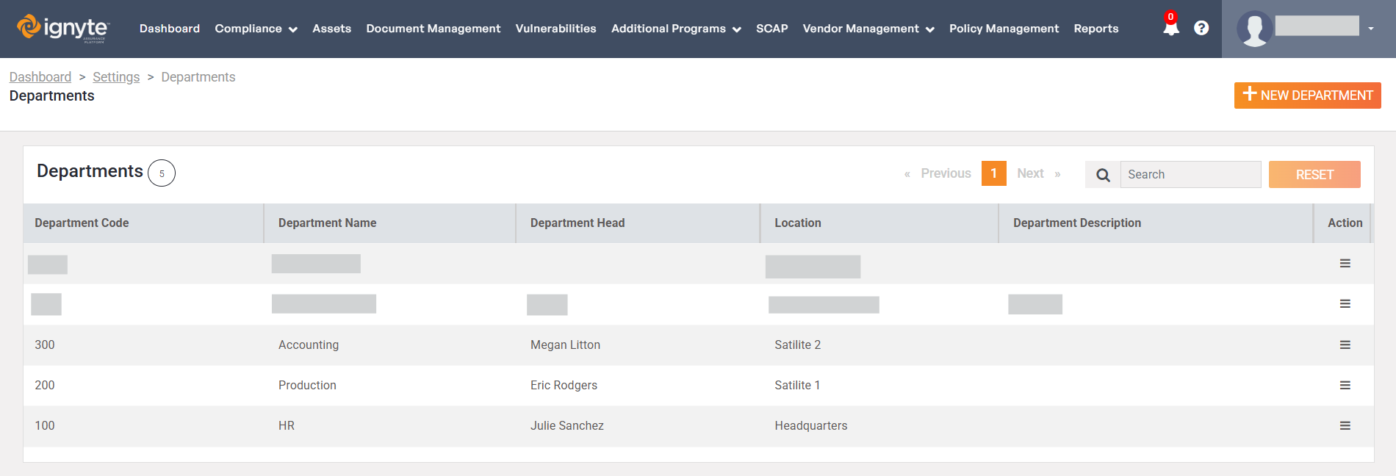1396x476 pixels.
Task: Open action menu for first redacted row
Action: [1345, 263]
